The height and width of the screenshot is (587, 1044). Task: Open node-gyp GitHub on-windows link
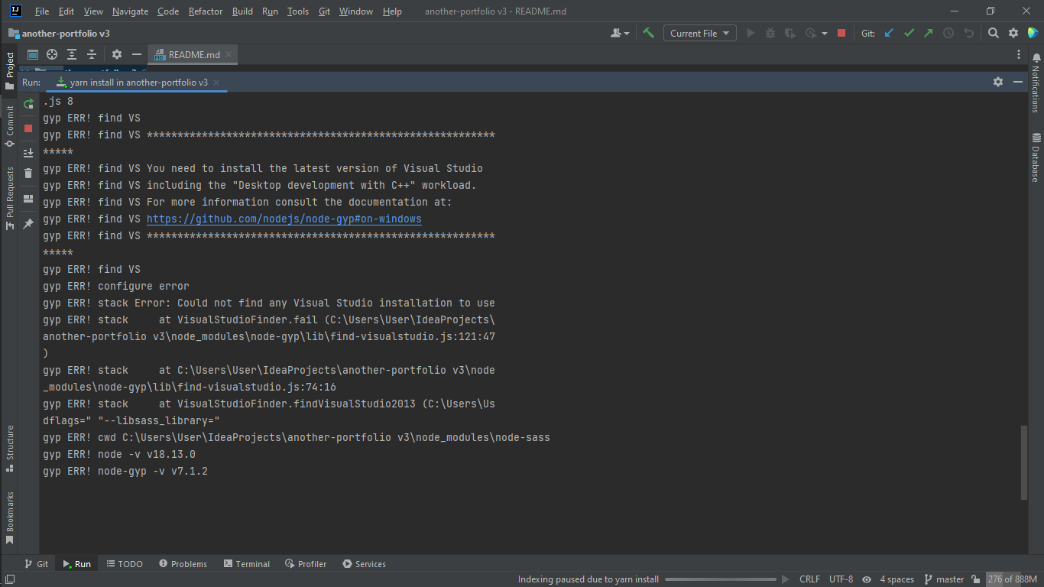pos(284,219)
